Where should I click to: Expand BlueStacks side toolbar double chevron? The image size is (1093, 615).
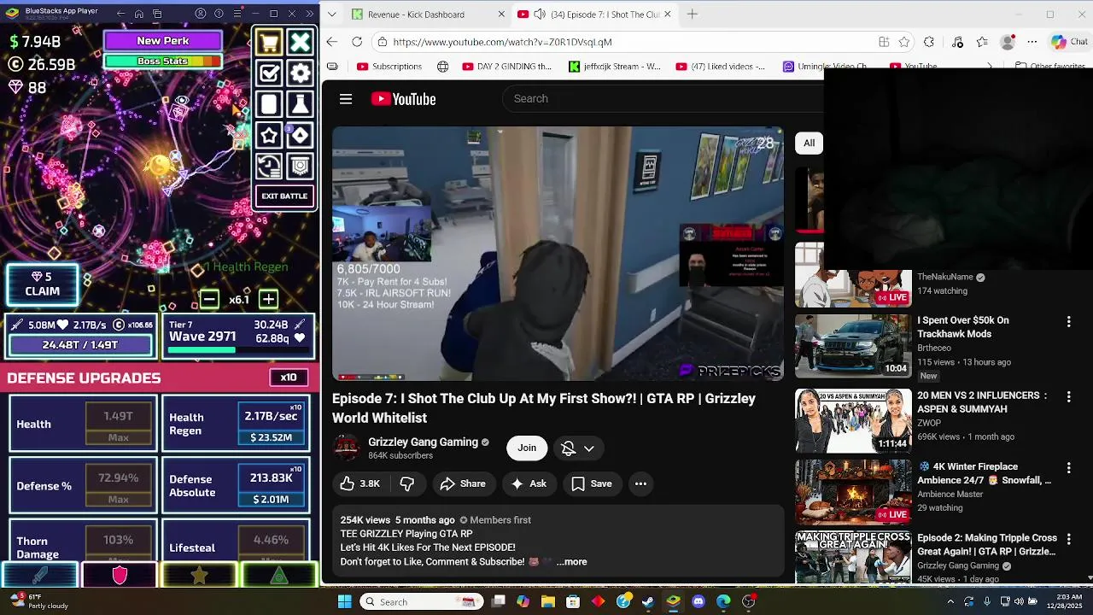coord(309,14)
